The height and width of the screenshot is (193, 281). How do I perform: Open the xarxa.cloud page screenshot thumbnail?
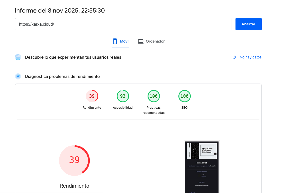(202, 167)
